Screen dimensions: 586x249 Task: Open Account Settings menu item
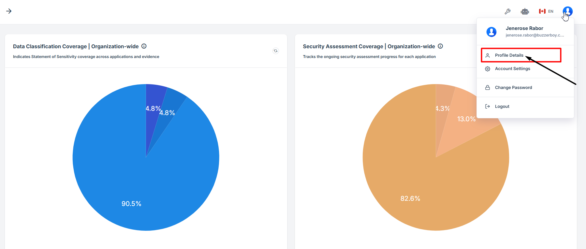coord(512,69)
